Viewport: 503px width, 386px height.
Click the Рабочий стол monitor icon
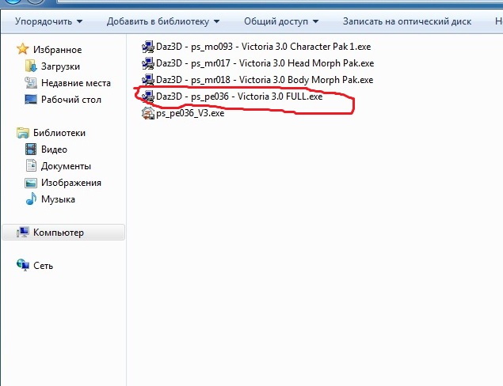coord(31,100)
